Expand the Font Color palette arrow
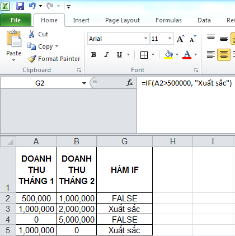Viewport: 235px width, 236px height. (x=196, y=54)
